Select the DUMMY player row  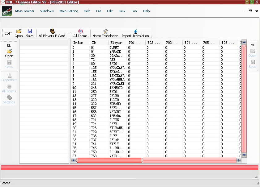[156, 48]
